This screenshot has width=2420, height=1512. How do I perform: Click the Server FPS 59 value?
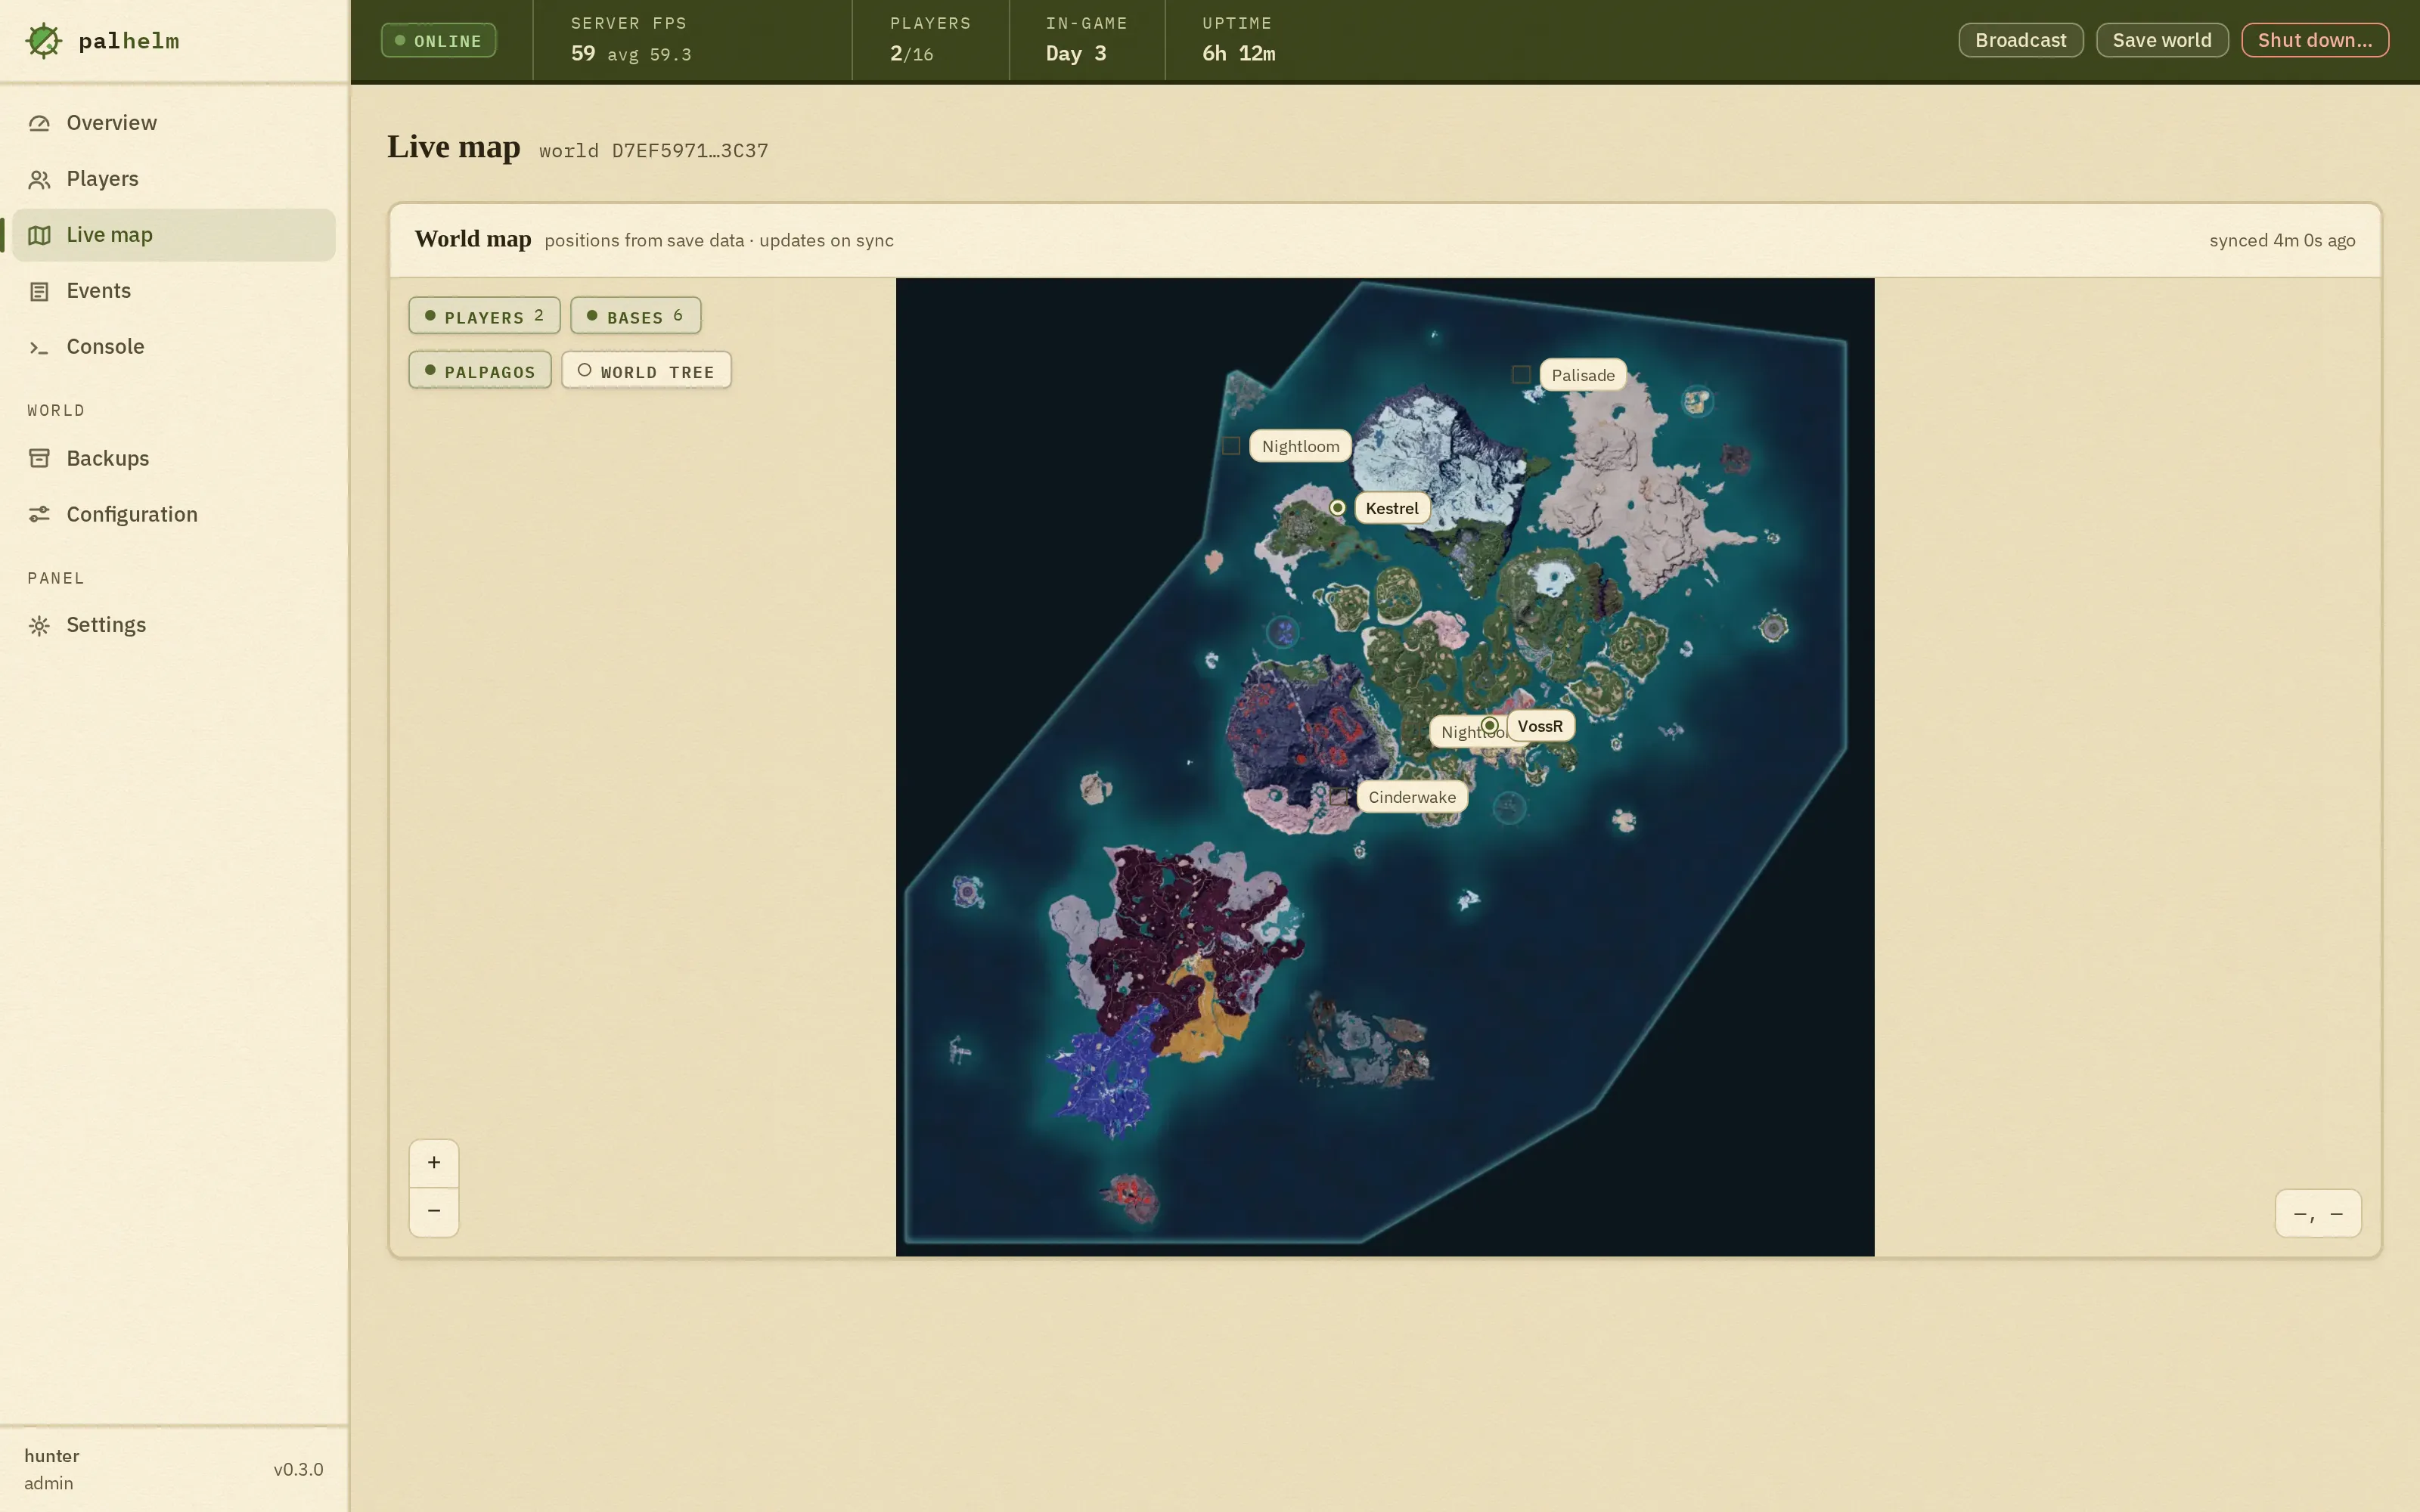pyautogui.click(x=583, y=53)
